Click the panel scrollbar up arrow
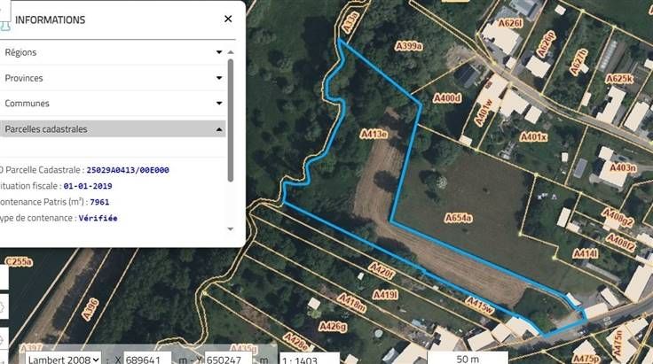The image size is (653, 364). pos(231,52)
